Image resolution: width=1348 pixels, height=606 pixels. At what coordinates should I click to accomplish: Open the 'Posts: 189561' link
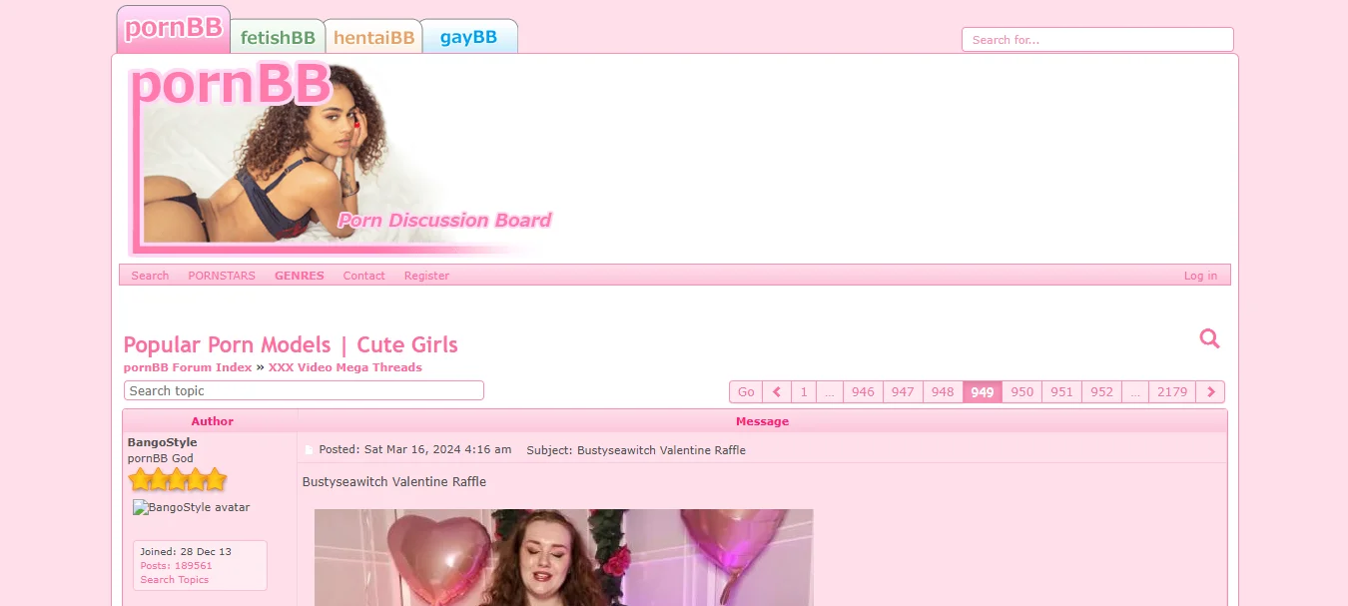point(176,565)
